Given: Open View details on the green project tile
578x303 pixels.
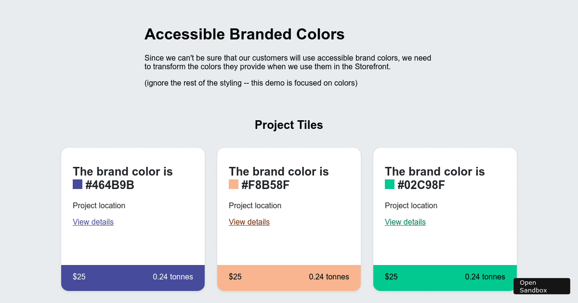Looking at the screenshot, I should click(x=405, y=222).
